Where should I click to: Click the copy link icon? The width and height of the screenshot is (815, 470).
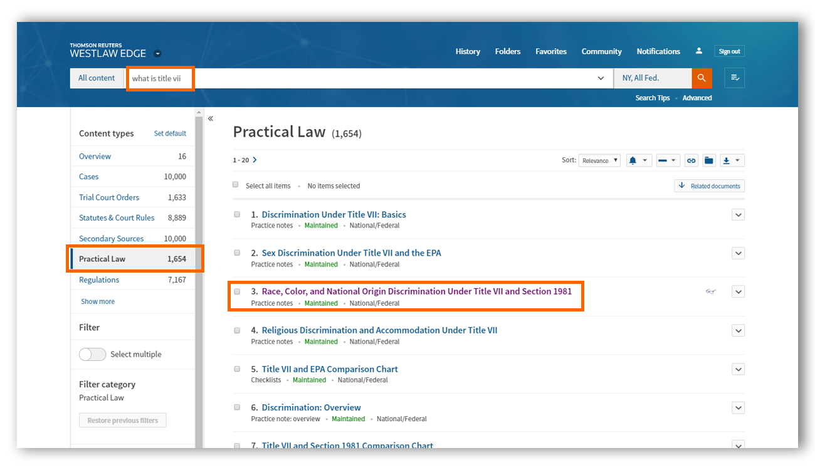pyautogui.click(x=691, y=160)
